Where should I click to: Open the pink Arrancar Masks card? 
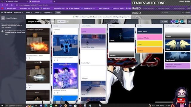pos(150,37)
